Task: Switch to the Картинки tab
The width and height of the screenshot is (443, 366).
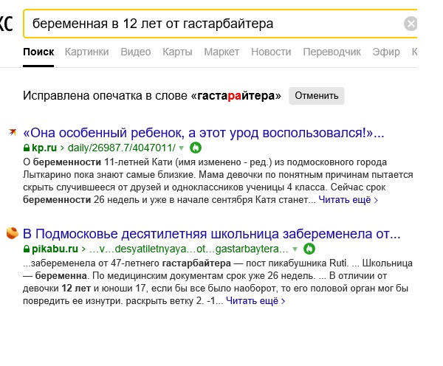Action: pos(86,52)
